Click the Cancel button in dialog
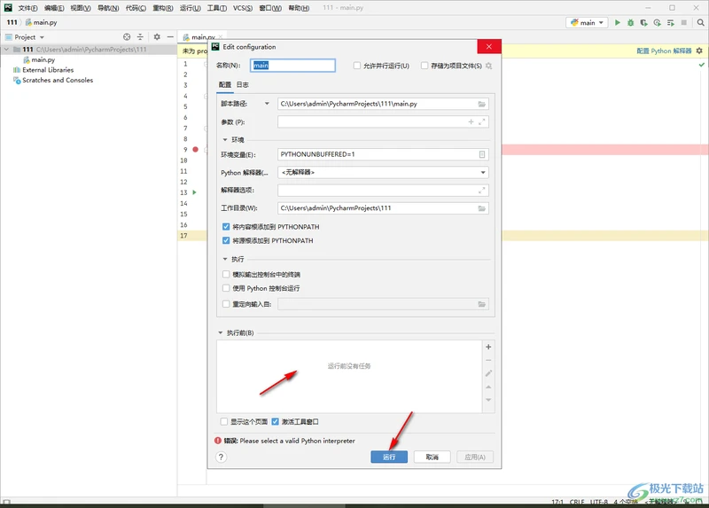The height and width of the screenshot is (508, 709). 432,457
